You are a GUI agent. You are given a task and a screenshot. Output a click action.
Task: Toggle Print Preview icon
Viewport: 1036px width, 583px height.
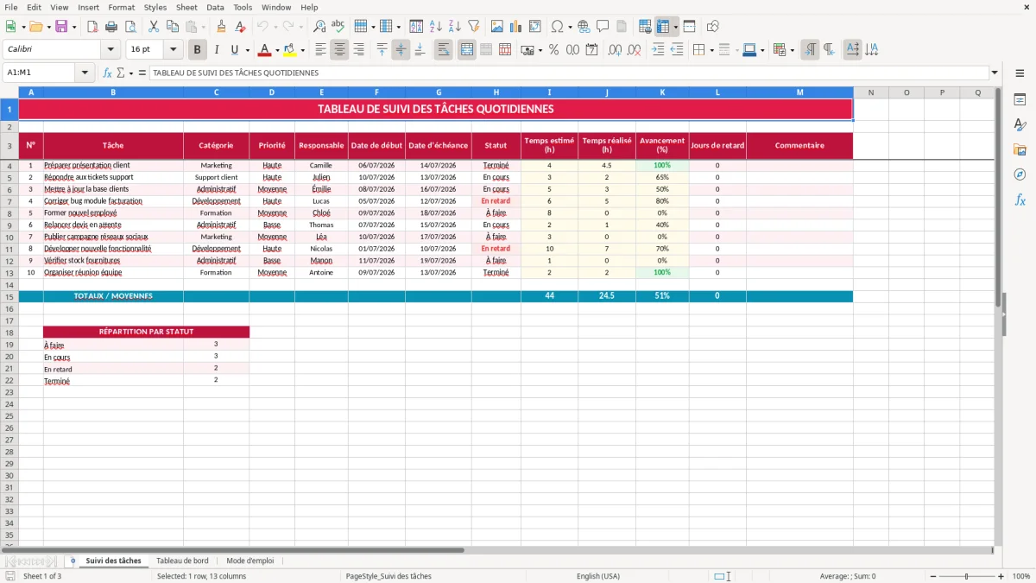coord(129,27)
